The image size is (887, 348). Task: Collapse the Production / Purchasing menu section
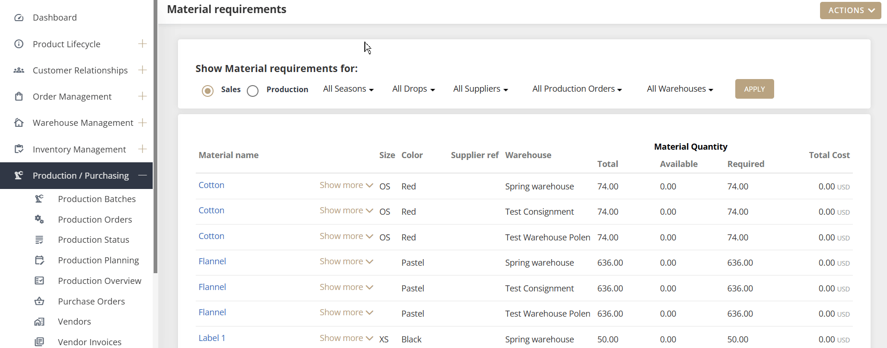[x=142, y=175]
